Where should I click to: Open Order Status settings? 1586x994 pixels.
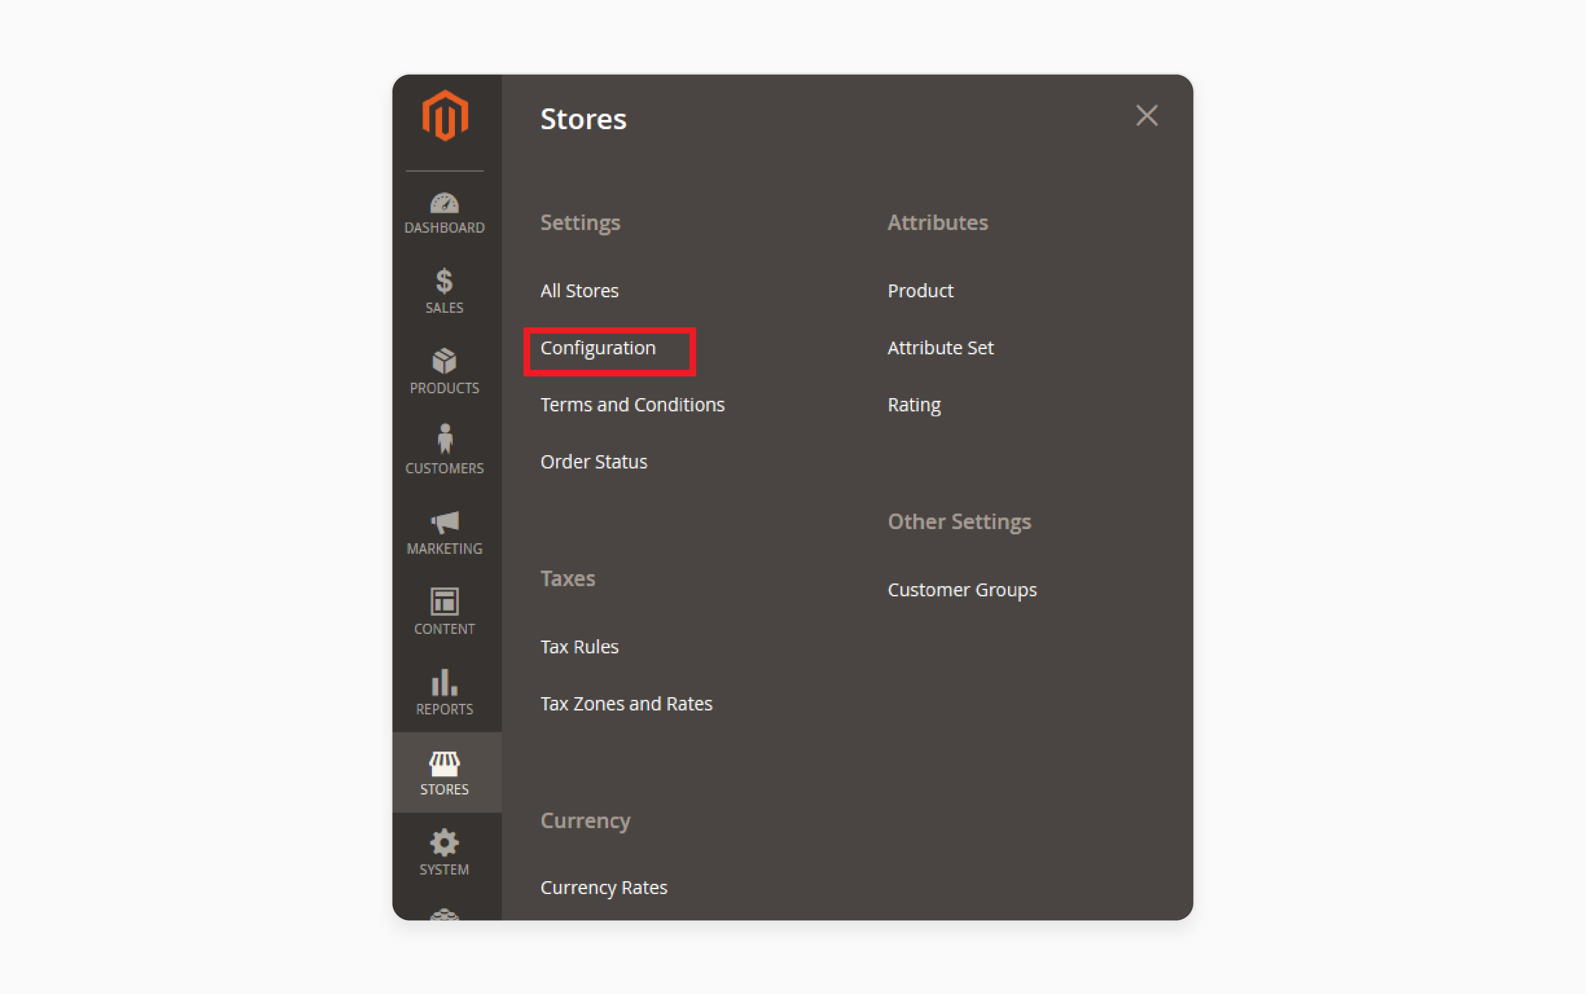click(x=594, y=461)
